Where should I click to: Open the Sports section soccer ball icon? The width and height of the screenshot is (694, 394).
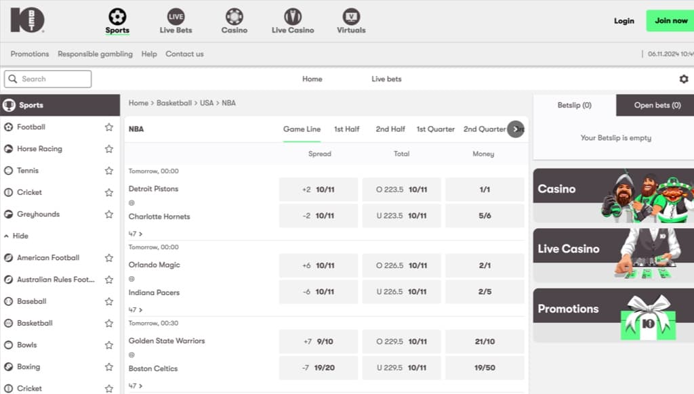117,17
